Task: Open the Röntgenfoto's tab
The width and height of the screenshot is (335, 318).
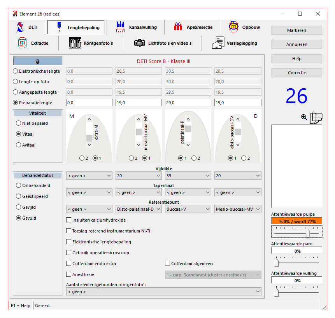Action: (91, 43)
